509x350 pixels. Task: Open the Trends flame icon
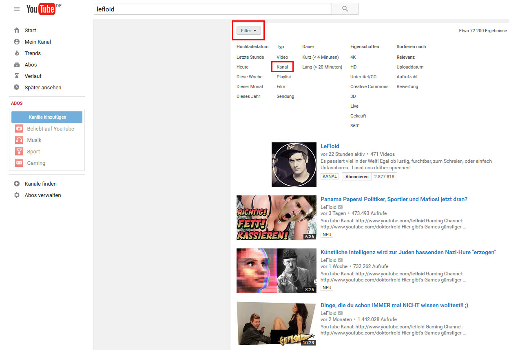pyautogui.click(x=17, y=53)
